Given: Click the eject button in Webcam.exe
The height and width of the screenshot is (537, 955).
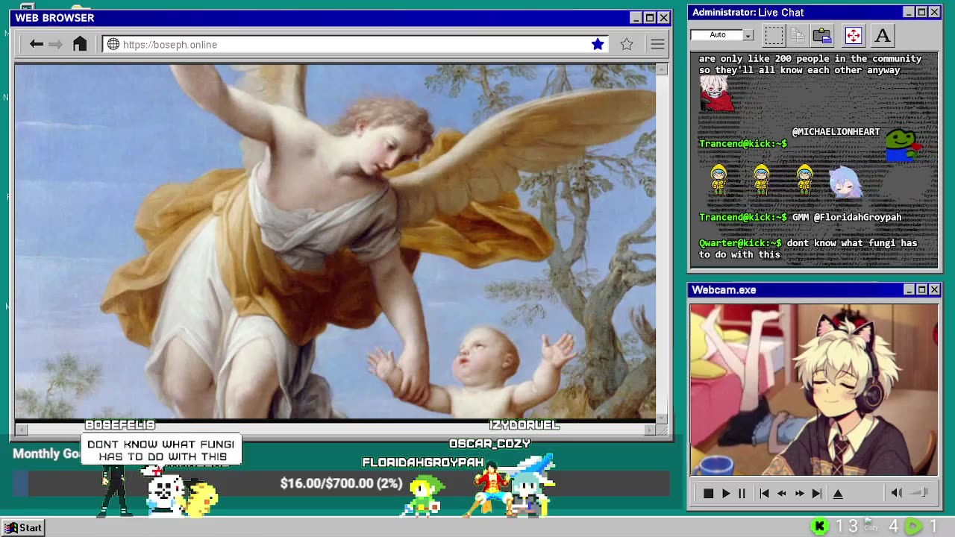Looking at the screenshot, I should coord(838,493).
